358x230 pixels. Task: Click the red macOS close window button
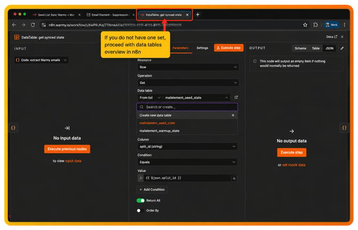(x=15, y=14)
